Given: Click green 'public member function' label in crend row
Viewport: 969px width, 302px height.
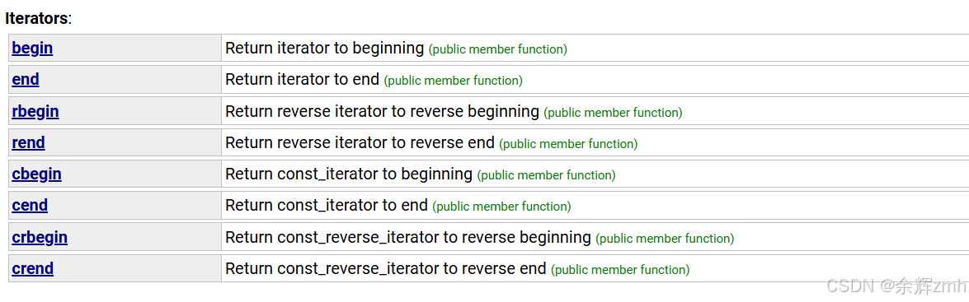Looking at the screenshot, I should pos(620,270).
